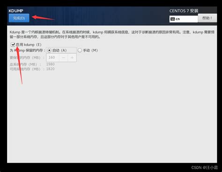Click the Kdump description paragraph
Screen dimensions: 222x172
point(112,34)
